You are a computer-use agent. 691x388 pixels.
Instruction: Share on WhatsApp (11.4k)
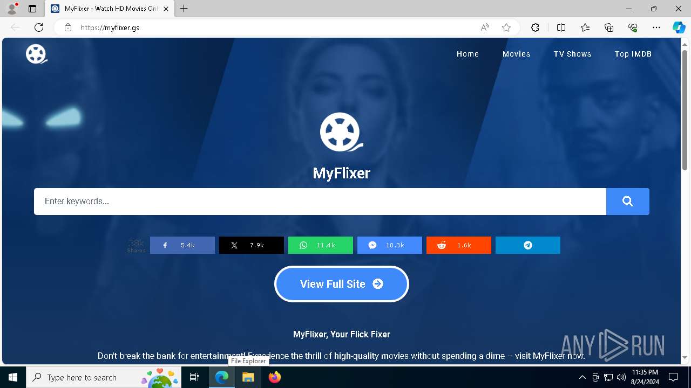pyautogui.click(x=321, y=245)
